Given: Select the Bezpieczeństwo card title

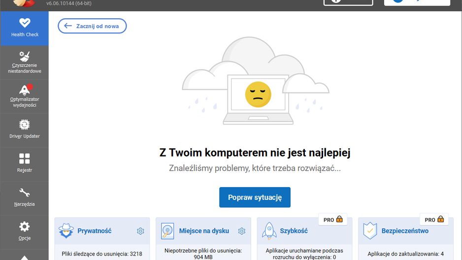Looking at the screenshot, I should [x=405, y=231].
